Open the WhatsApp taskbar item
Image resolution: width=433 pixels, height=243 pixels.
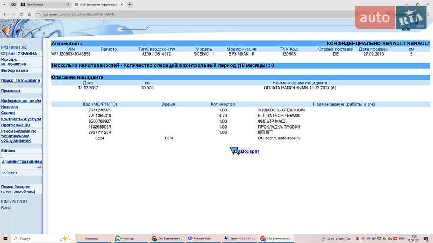coord(125,238)
